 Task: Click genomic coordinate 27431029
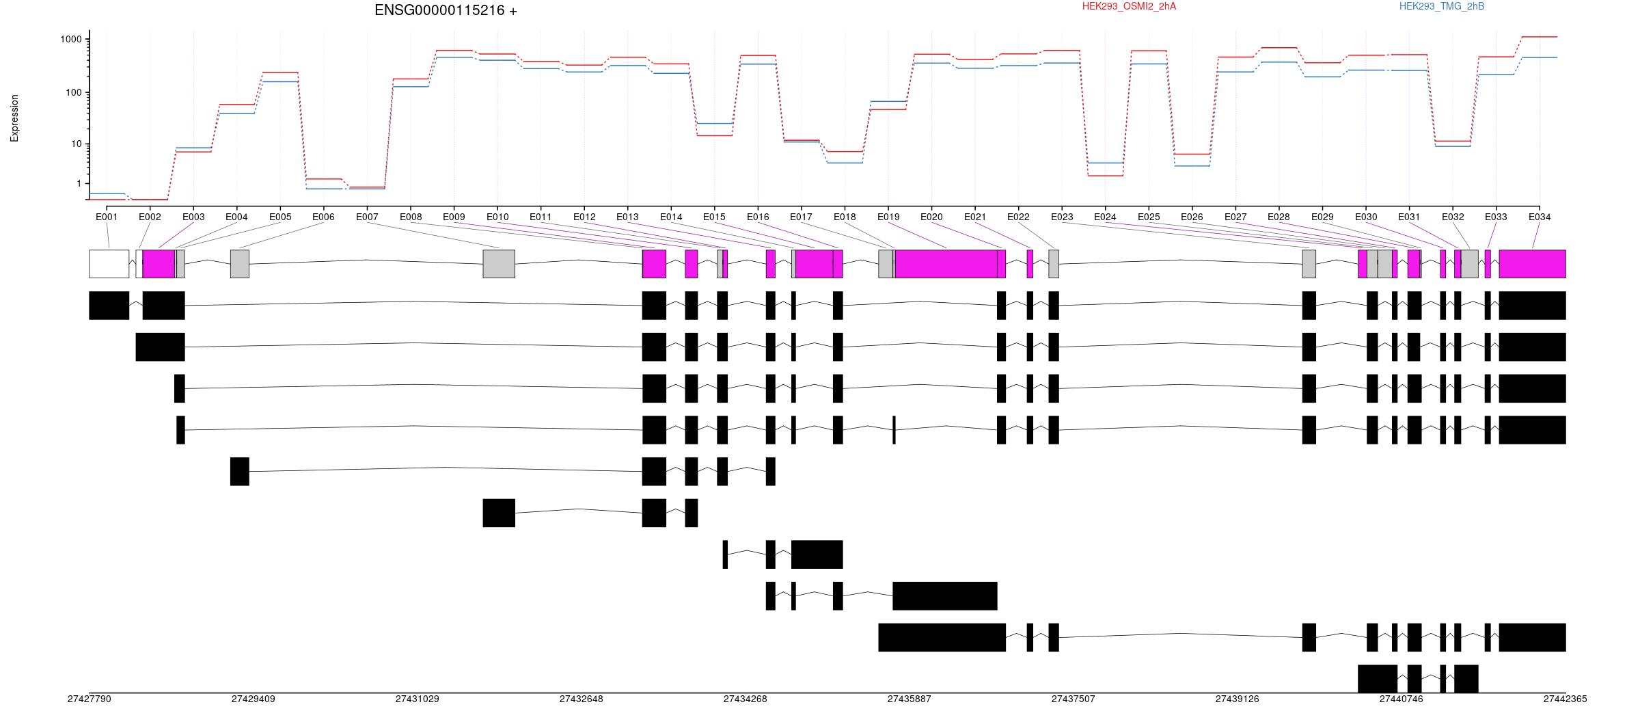tap(418, 699)
